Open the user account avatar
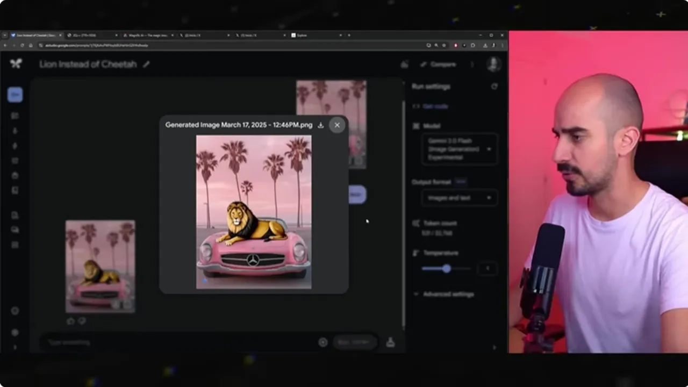 [x=493, y=64]
